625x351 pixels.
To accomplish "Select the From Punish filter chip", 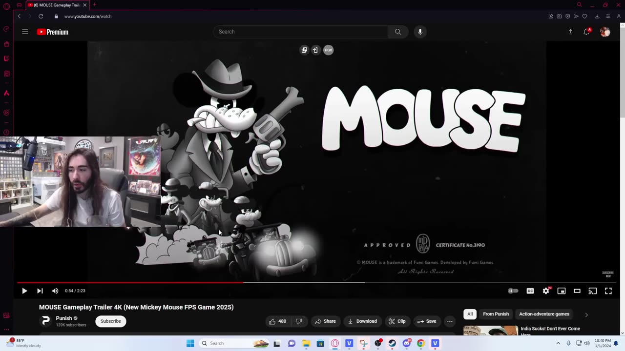I will (496, 314).
